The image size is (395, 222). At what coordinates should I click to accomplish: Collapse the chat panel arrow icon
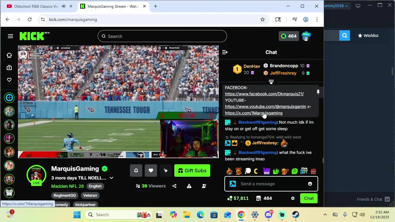tap(225, 52)
